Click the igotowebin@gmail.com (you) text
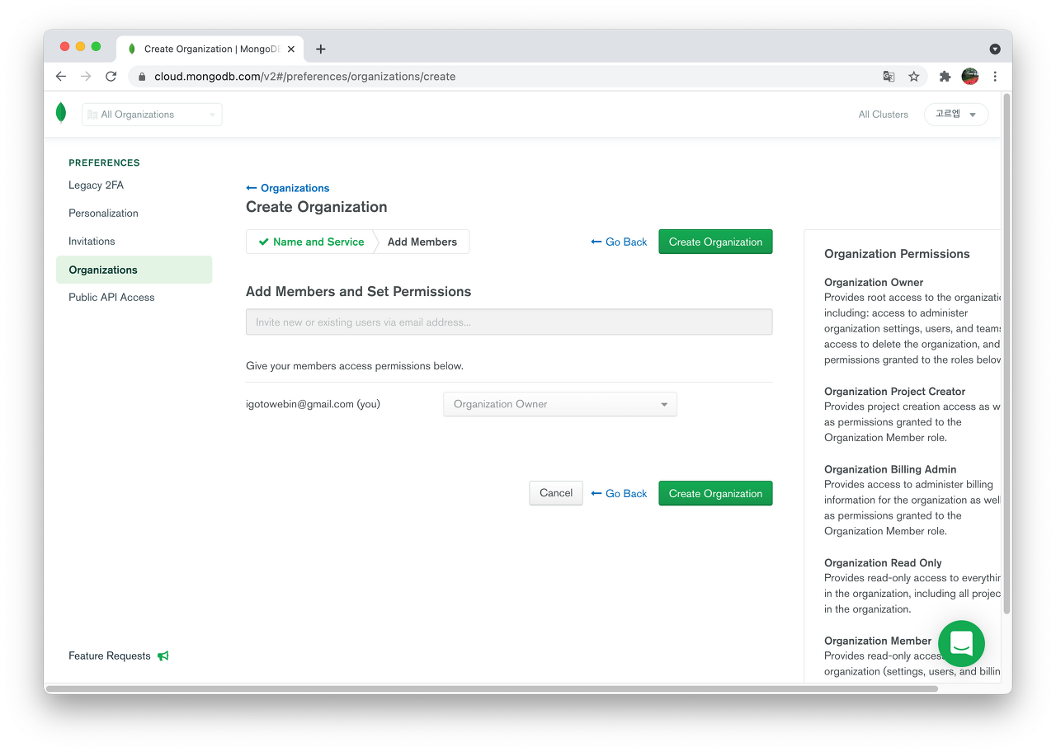This screenshot has height=752, width=1056. (x=313, y=404)
